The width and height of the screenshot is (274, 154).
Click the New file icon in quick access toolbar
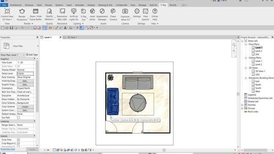point(3,28)
